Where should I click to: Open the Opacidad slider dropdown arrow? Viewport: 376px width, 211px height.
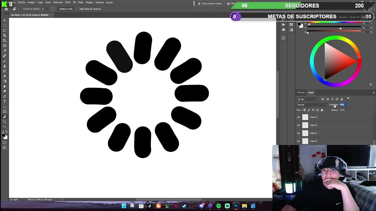(348, 105)
